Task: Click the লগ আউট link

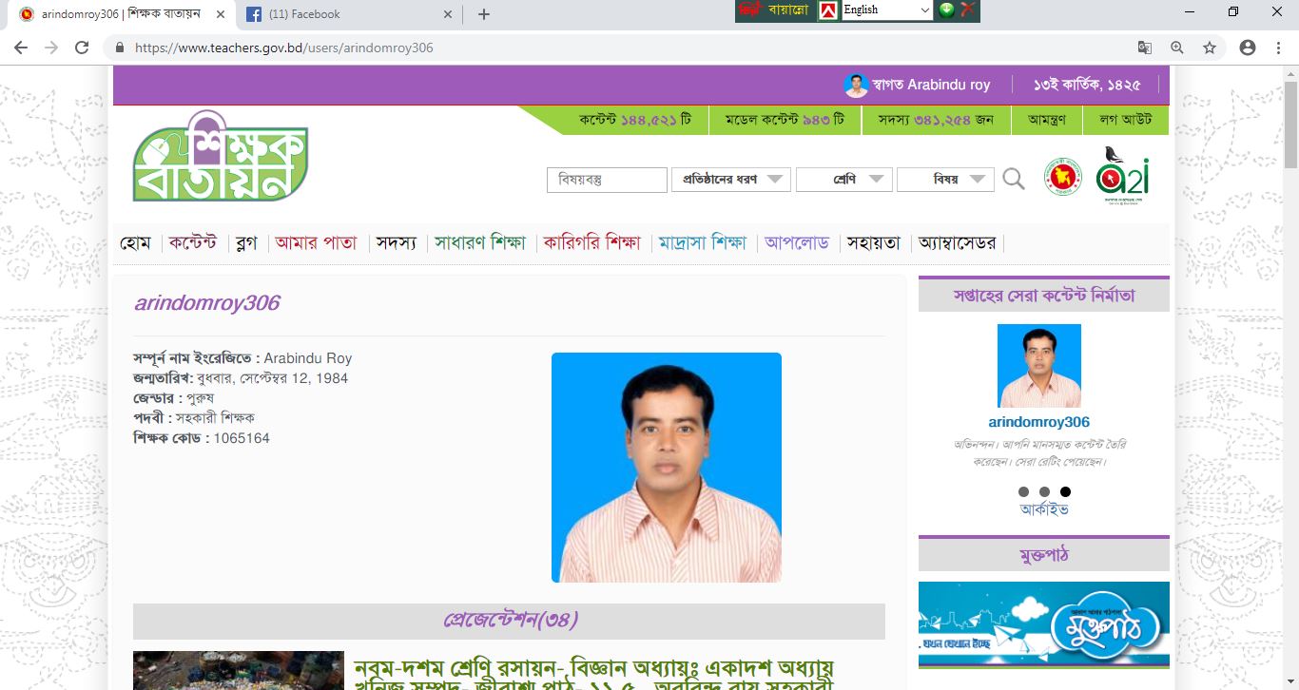Action: 1126,120
